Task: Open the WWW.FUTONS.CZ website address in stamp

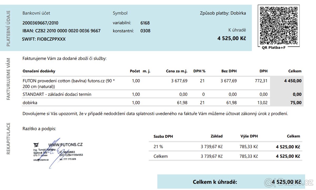Action: tap(66, 145)
